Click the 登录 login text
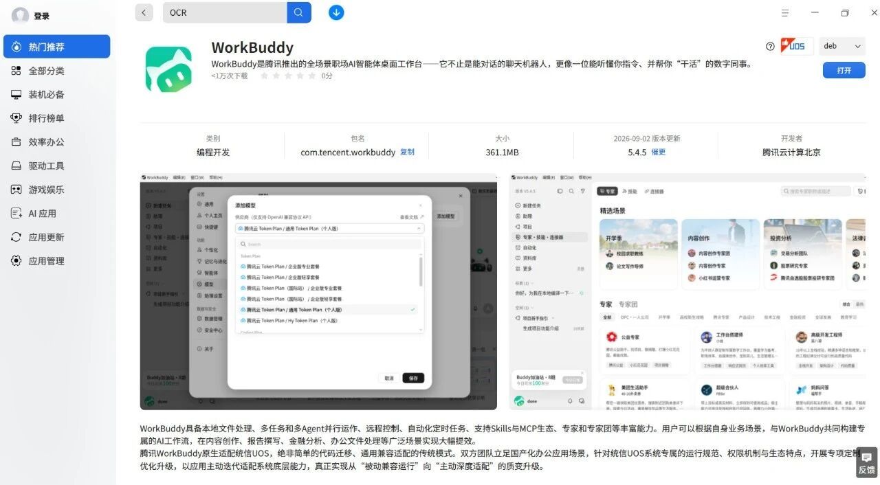 click(41, 16)
